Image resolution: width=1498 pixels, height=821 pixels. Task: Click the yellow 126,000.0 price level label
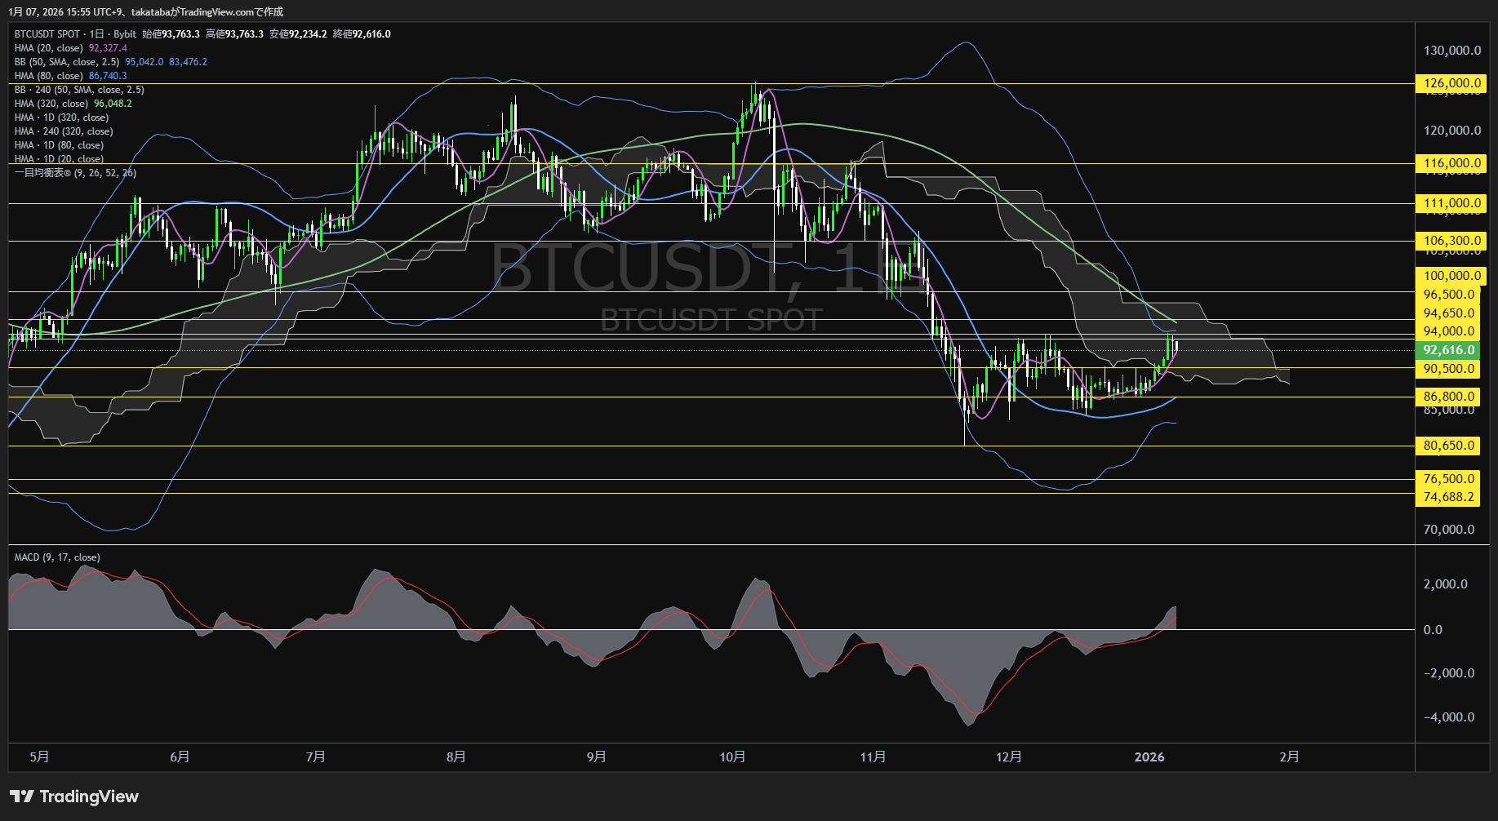[x=1449, y=82]
